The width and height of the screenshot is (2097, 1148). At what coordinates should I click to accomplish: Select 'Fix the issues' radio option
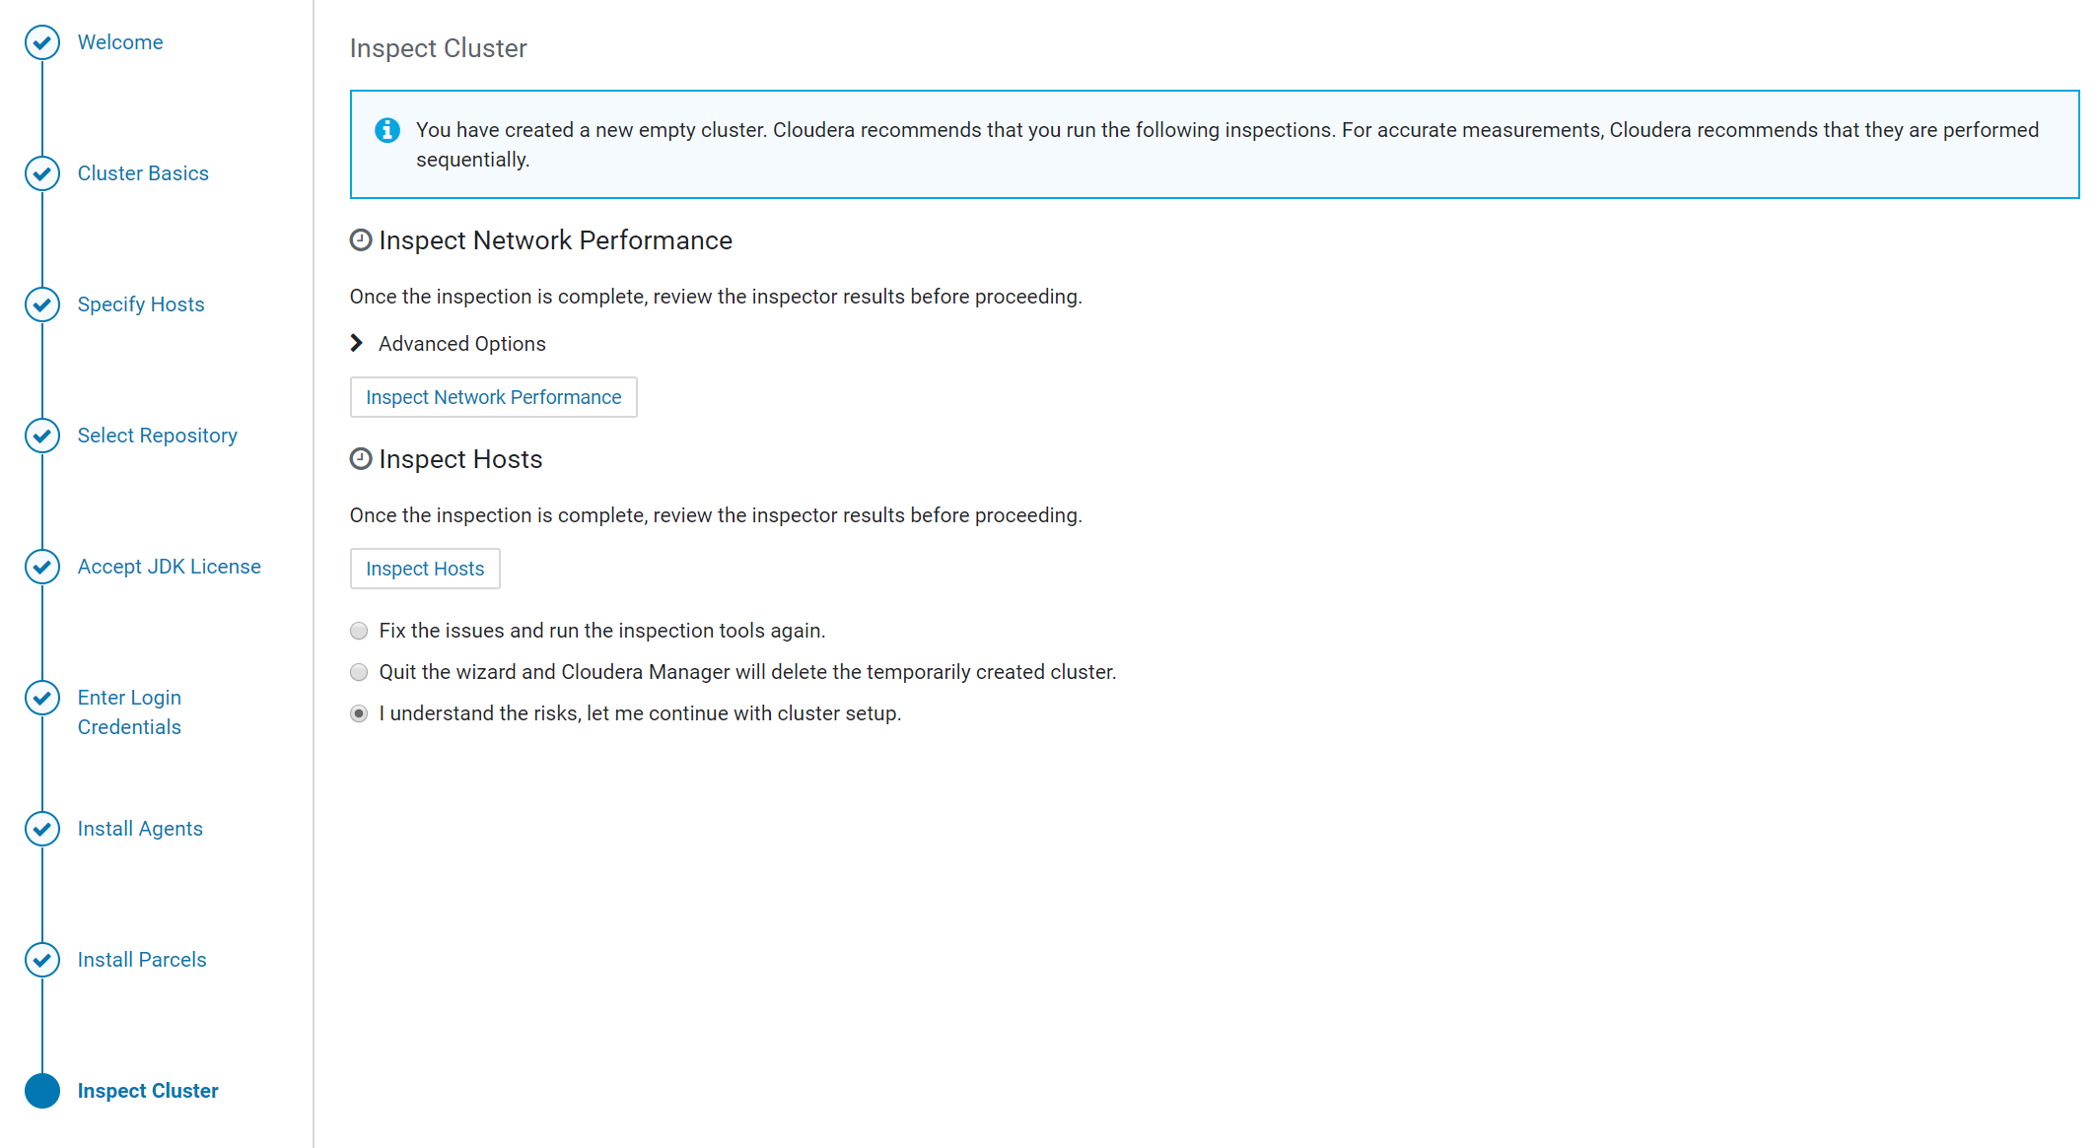point(359,631)
